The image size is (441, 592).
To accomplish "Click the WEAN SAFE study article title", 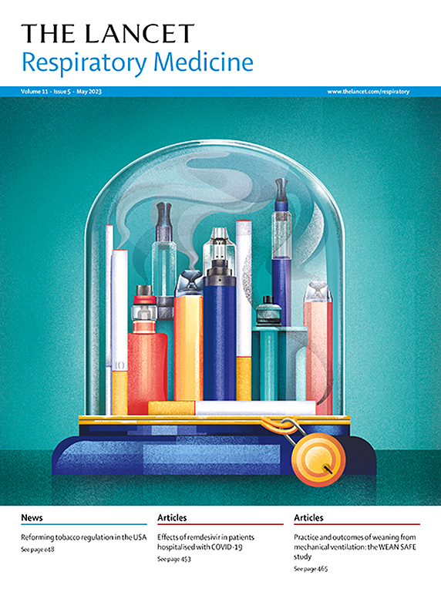I will click(x=355, y=547).
